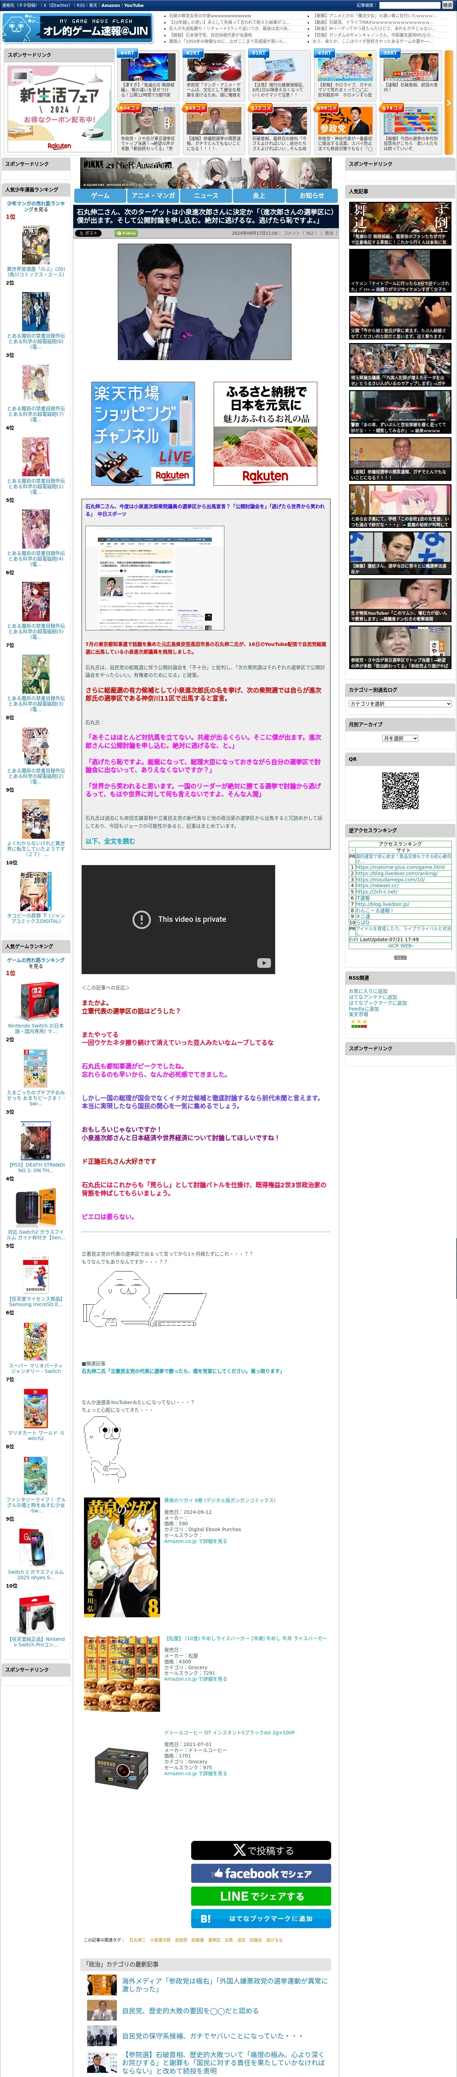The height and width of the screenshot is (2077, 457).
Task: Open the RSS link in top bar
Action: point(81,5)
